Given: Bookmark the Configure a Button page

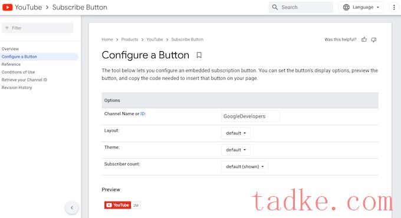Looking at the screenshot, I should (199, 55).
